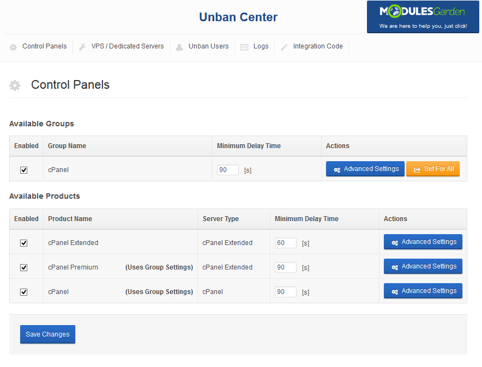Click the wrench icon for VPS / Dedicated Servers

[82, 47]
